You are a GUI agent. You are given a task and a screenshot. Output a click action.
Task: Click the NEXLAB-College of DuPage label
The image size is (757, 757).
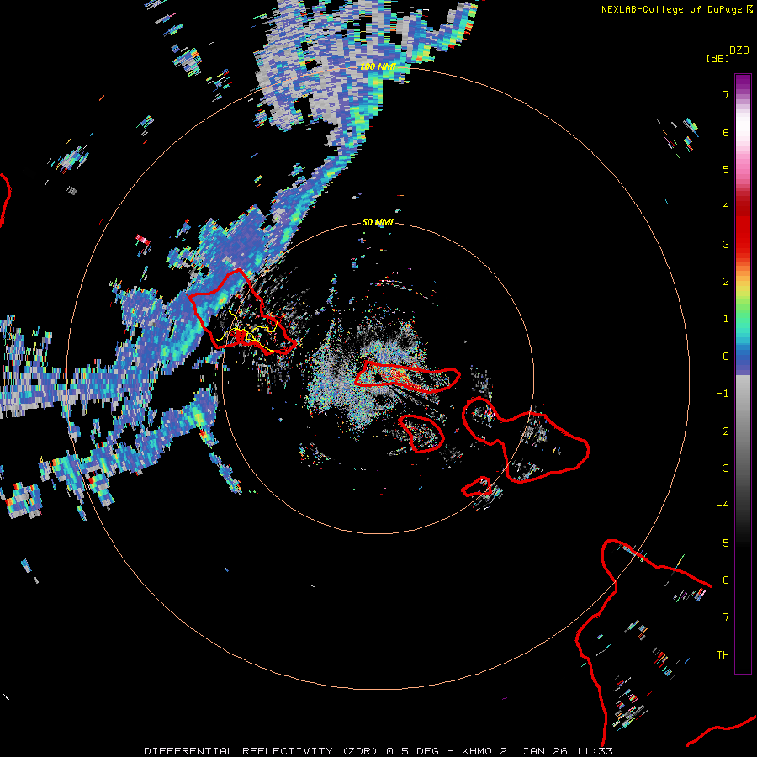(x=673, y=9)
